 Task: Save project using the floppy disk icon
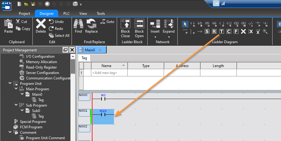(33, 4)
